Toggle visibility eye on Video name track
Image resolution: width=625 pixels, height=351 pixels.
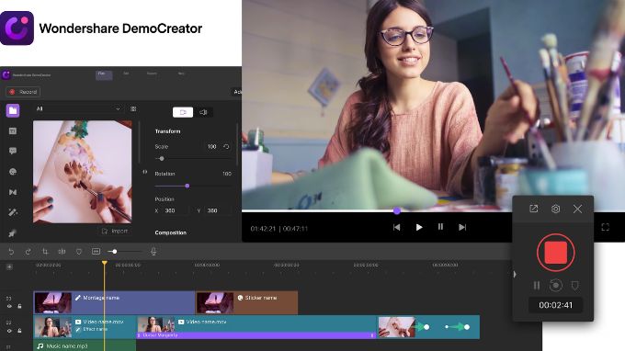tap(9, 331)
